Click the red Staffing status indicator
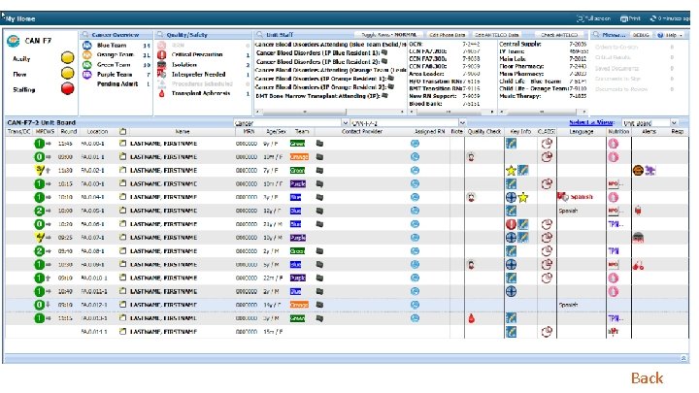This screenshot has height=393, width=699. pyautogui.click(x=67, y=88)
